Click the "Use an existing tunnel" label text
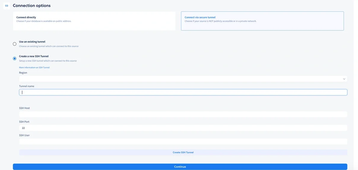This screenshot has height=170, width=358. click(x=32, y=42)
